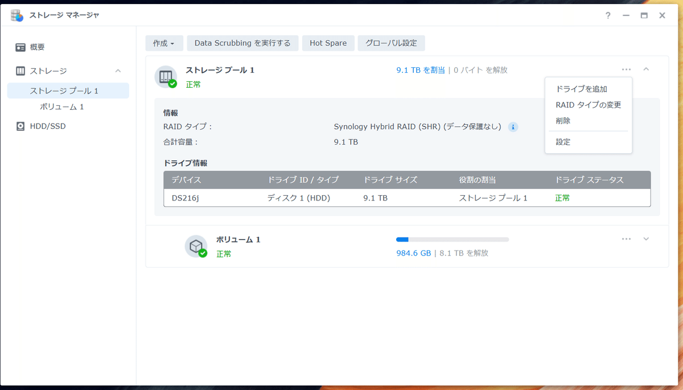
Task: Collapse the ストレージ sidebar section chevron
Action: coord(118,71)
